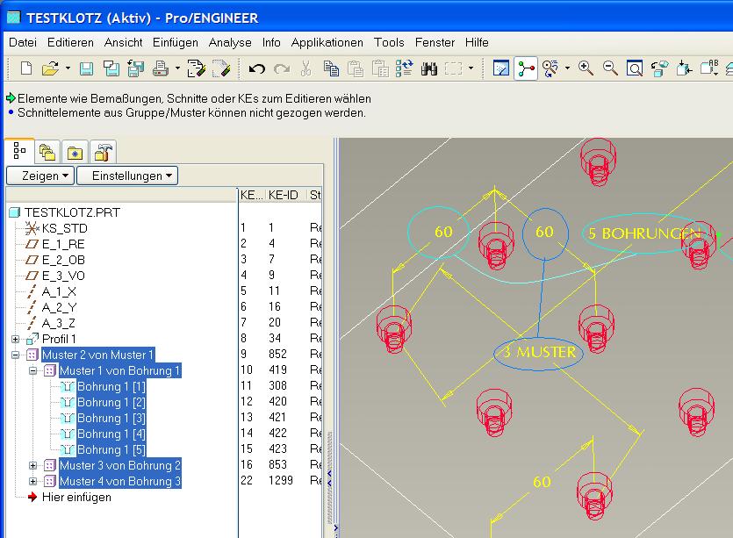The image size is (733, 538).
Task: Open the Einfügen menu
Action: click(176, 42)
